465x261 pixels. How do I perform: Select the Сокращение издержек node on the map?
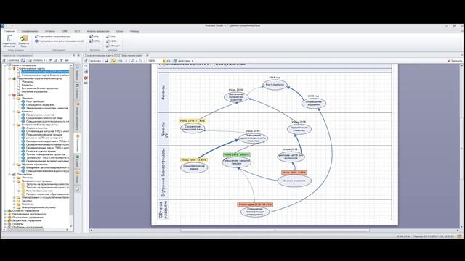coord(313,103)
